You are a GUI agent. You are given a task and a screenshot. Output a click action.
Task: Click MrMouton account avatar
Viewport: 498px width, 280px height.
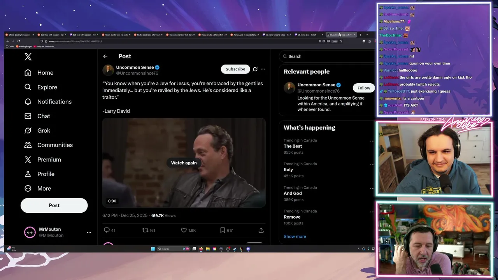[30, 232]
